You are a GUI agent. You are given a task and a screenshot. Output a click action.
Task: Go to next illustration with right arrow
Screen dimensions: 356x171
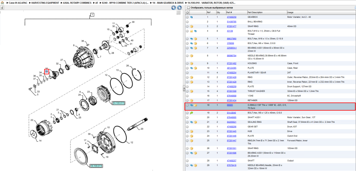179,8
